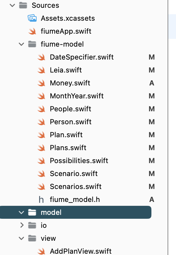Click the Swift icon beside AddPlanView.swift
Image resolution: width=176 pixels, height=255 pixels.
coord(41,251)
